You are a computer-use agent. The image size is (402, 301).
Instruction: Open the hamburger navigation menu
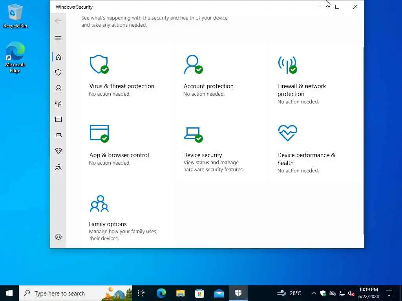58,38
